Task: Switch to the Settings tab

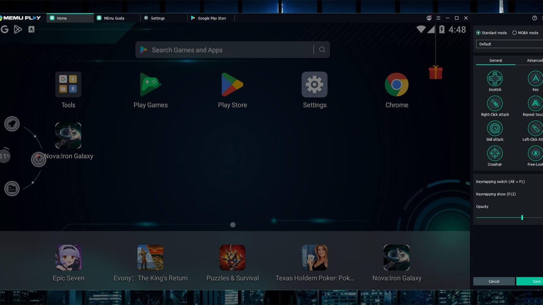Action: pyautogui.click(x=164, y=18)
